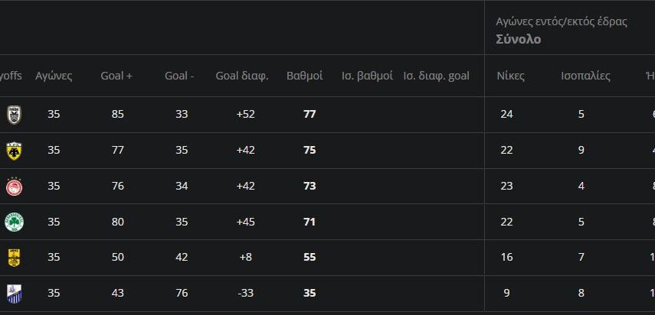Image resolution: width=655 pixels, height=315 pixels.
Task: Select the Σύνολο tab heading
Action: coord(518,39)
